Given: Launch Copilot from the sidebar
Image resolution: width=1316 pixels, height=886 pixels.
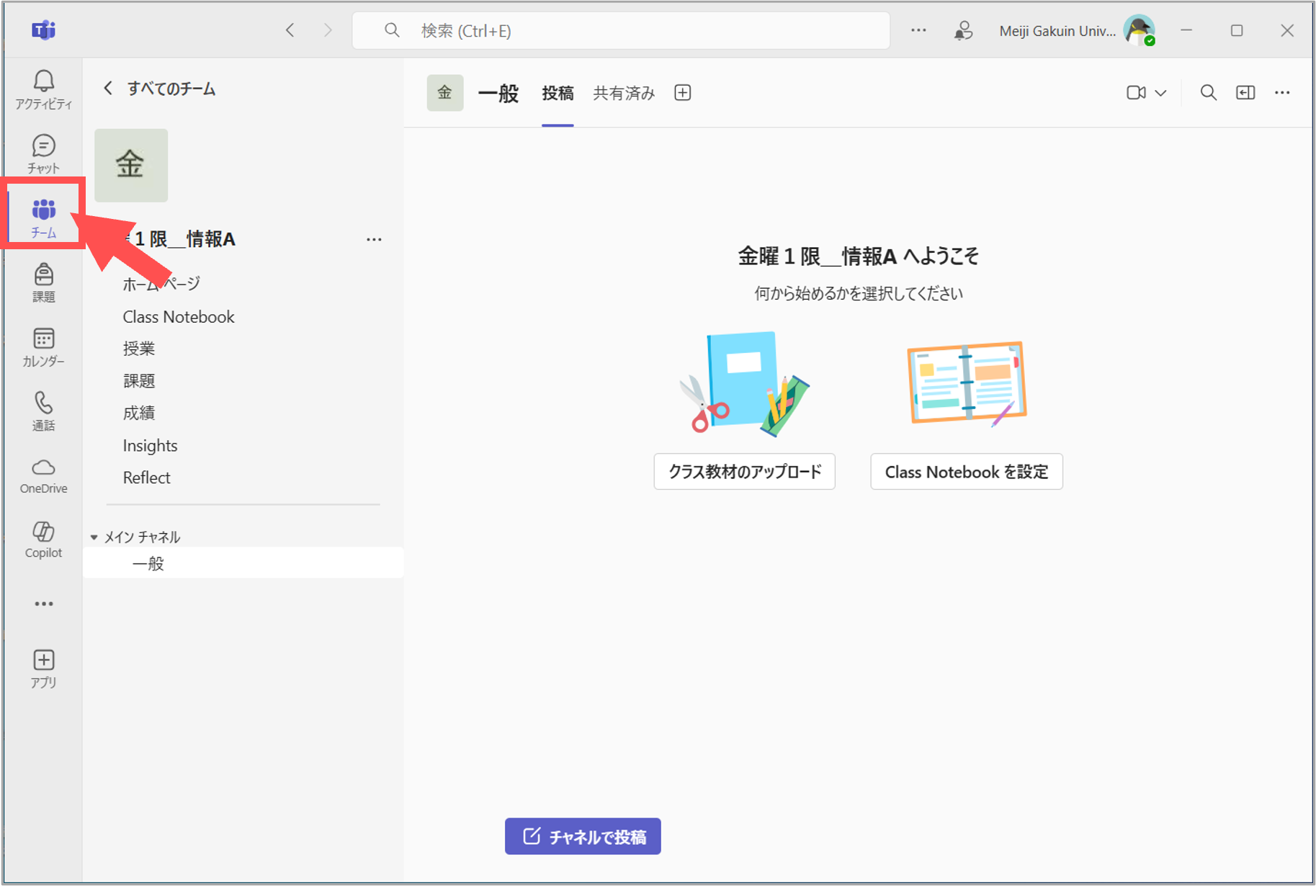Looking at the screenshot, I should (43, 540).
